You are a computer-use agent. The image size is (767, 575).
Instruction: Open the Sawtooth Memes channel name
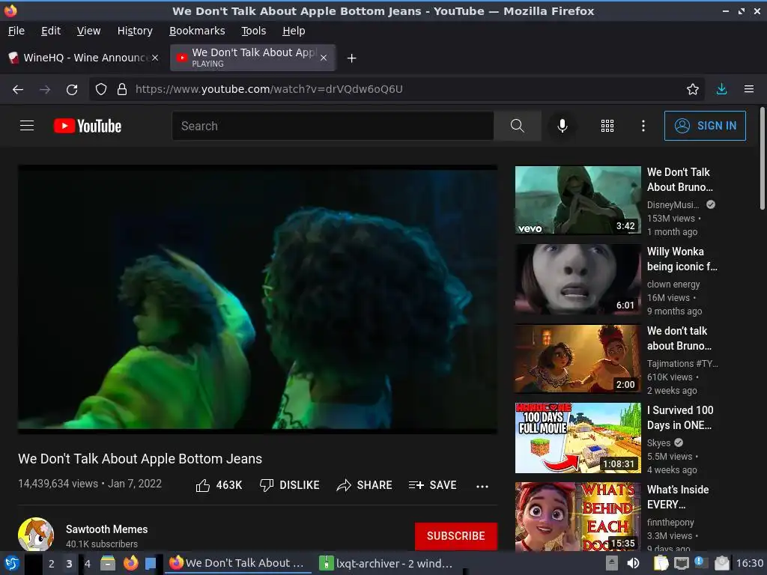[x=106, y=529]
